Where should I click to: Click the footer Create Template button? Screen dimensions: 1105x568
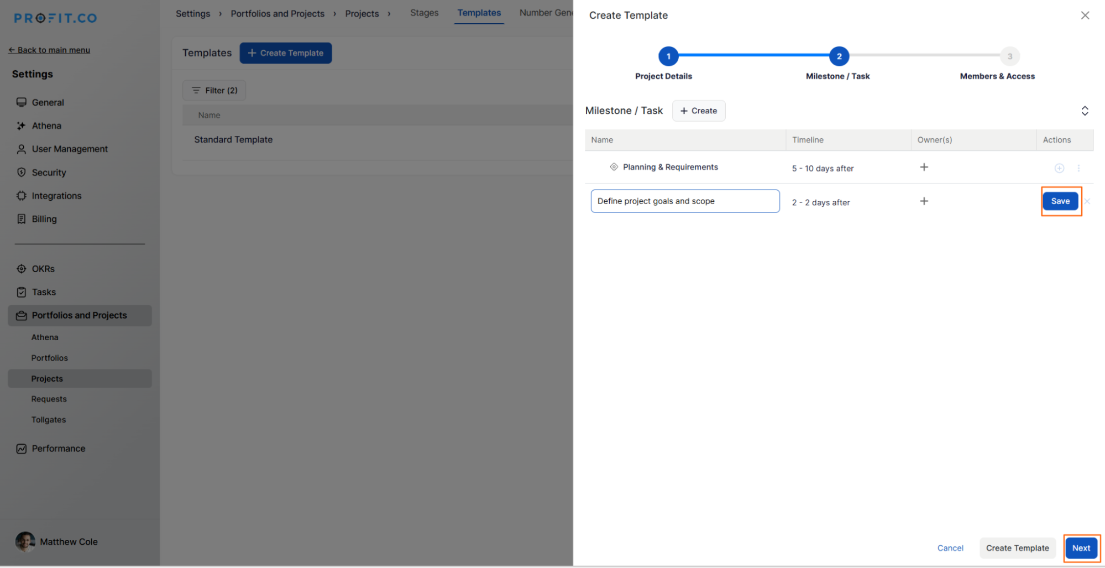[x=1017, y=548]
